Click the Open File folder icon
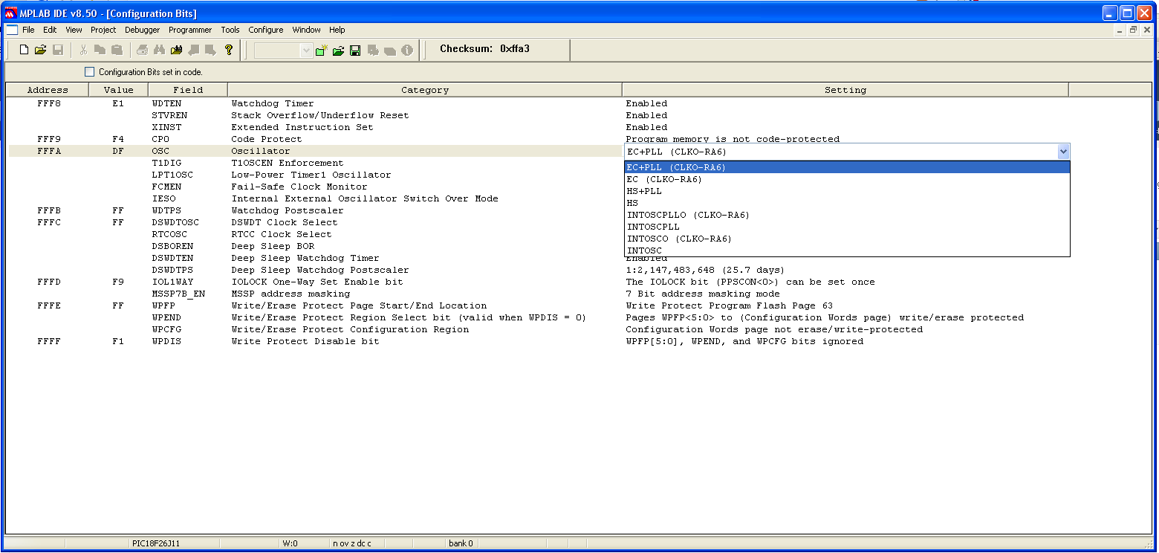Viewport: 1159px width, 553px height. 40,50
